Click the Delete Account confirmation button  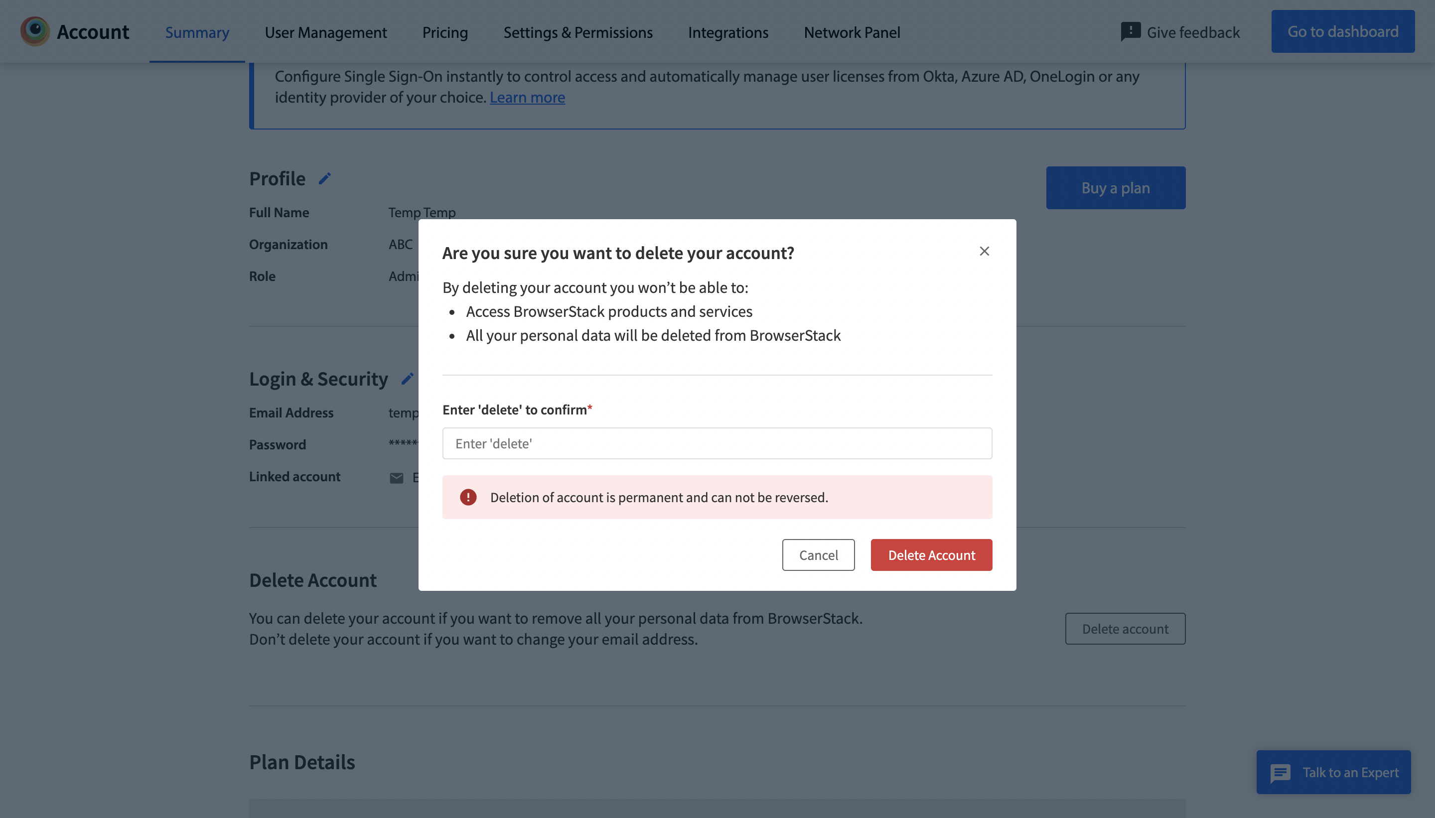[931, 554]
